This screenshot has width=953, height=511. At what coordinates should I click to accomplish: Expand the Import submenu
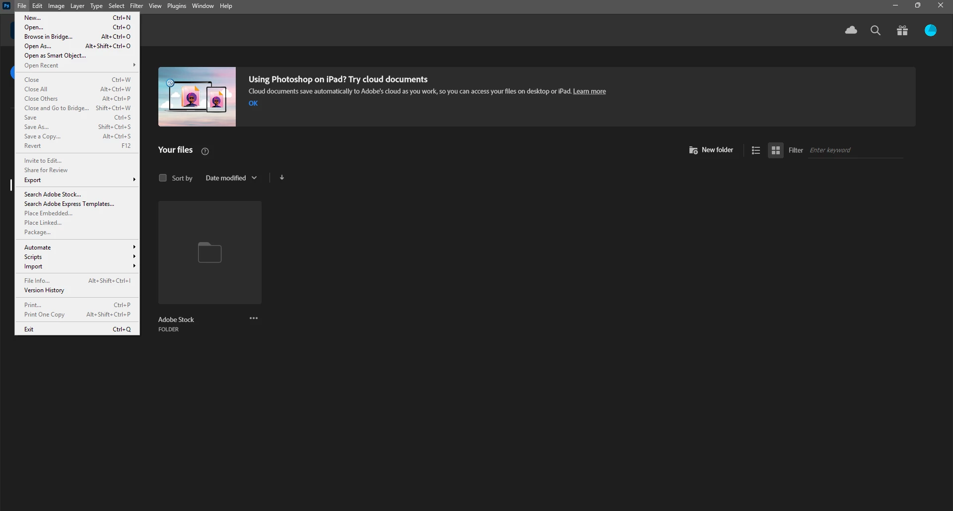pyautogui.click(x=77, y=266)
